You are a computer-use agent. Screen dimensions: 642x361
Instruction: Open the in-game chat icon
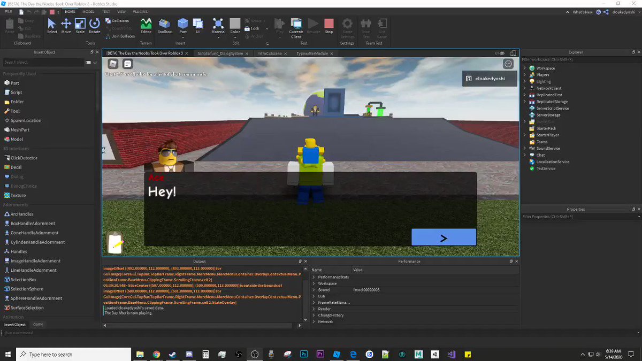click(127, 64)
